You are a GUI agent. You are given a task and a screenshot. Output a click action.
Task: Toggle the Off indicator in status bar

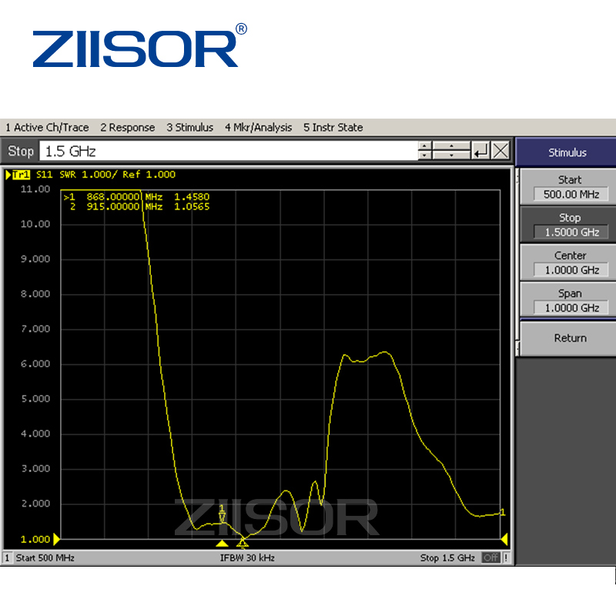coord(490,557)
